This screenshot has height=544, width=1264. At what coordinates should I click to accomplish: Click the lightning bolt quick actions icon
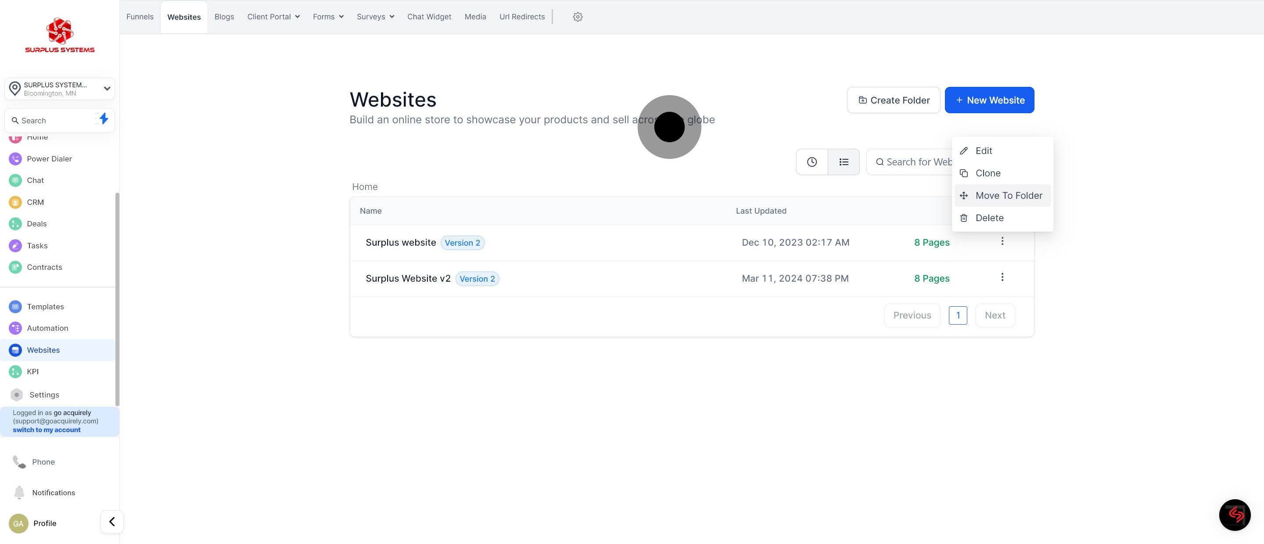point(103,119)
